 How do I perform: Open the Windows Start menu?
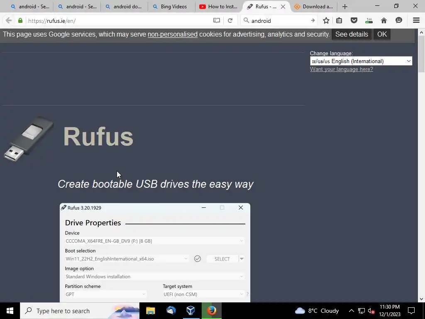[10, 311]
